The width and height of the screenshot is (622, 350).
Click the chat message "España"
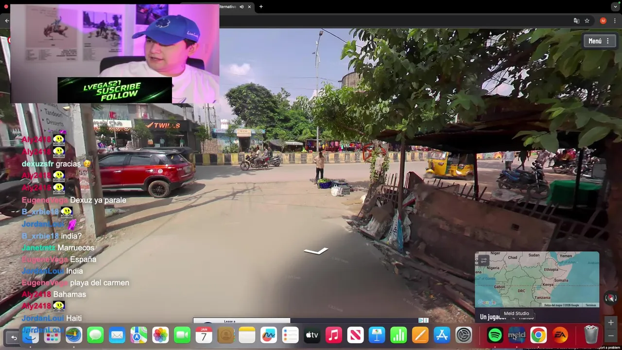83,260
